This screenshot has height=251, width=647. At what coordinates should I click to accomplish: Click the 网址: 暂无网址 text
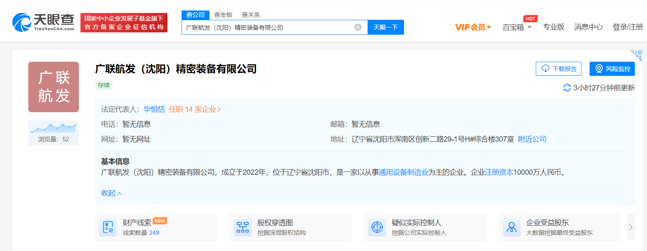coord(126,139)
